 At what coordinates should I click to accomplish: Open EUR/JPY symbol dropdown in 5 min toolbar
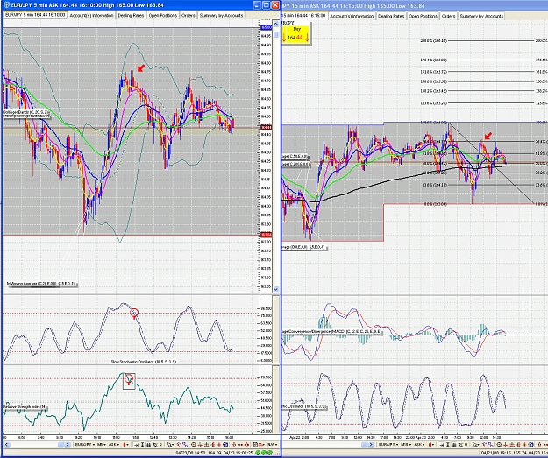(85, 445)
